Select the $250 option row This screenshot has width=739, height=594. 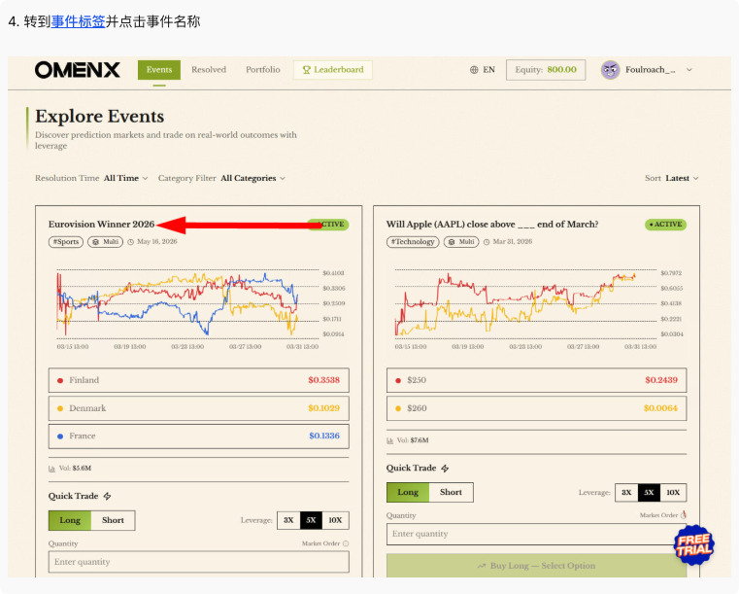tap(536, 380)
